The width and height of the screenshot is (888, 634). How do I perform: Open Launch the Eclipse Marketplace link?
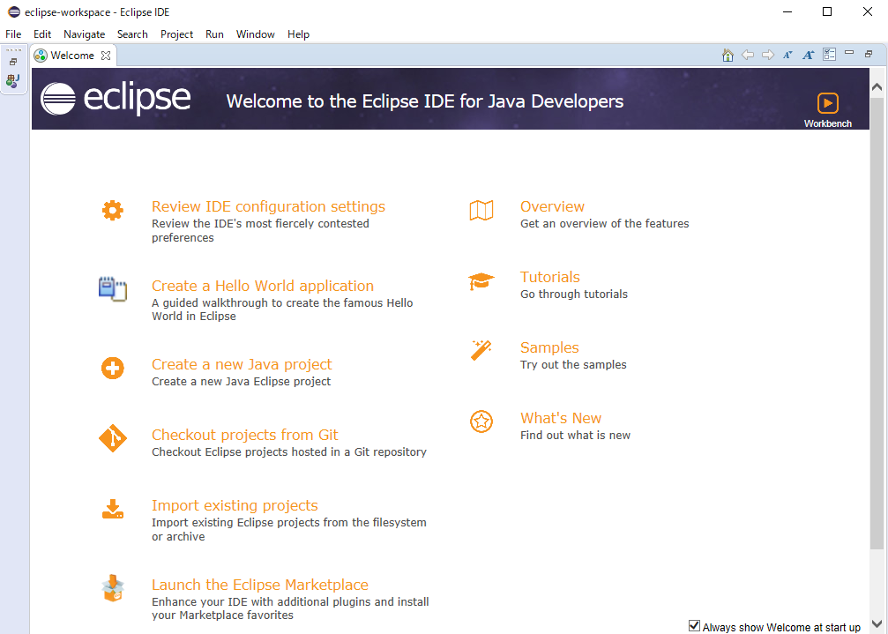click(260, 585)
